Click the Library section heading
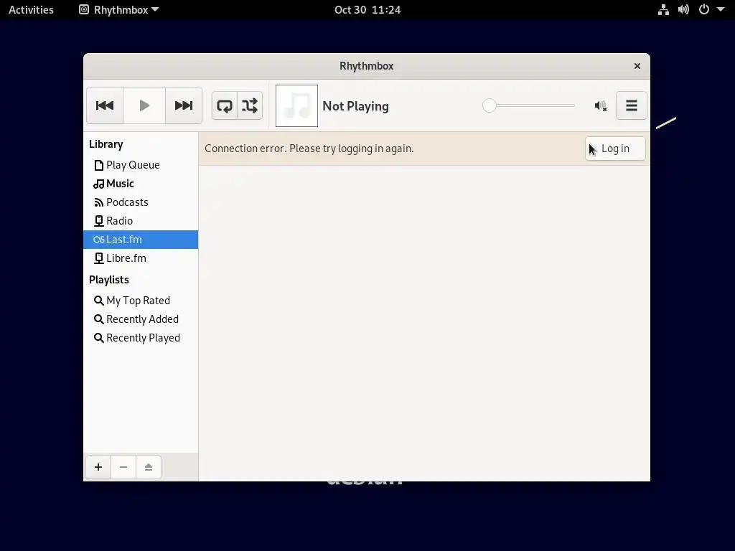 [106, 144]
